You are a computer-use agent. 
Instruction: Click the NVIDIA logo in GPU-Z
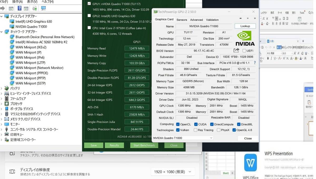pos(245,38)
